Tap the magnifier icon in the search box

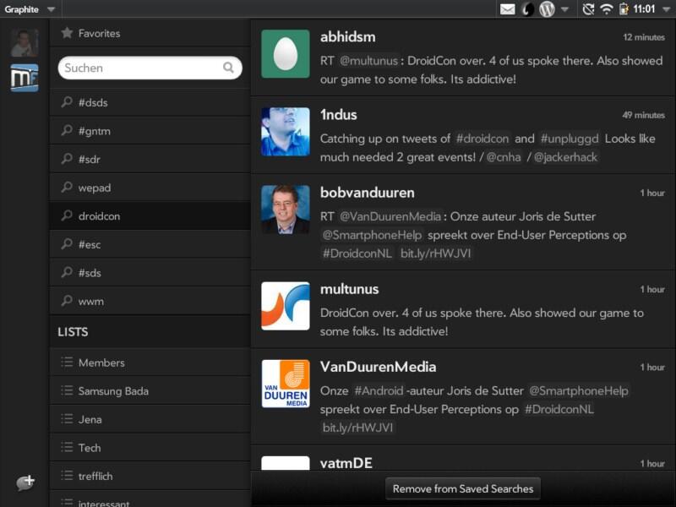228,68
